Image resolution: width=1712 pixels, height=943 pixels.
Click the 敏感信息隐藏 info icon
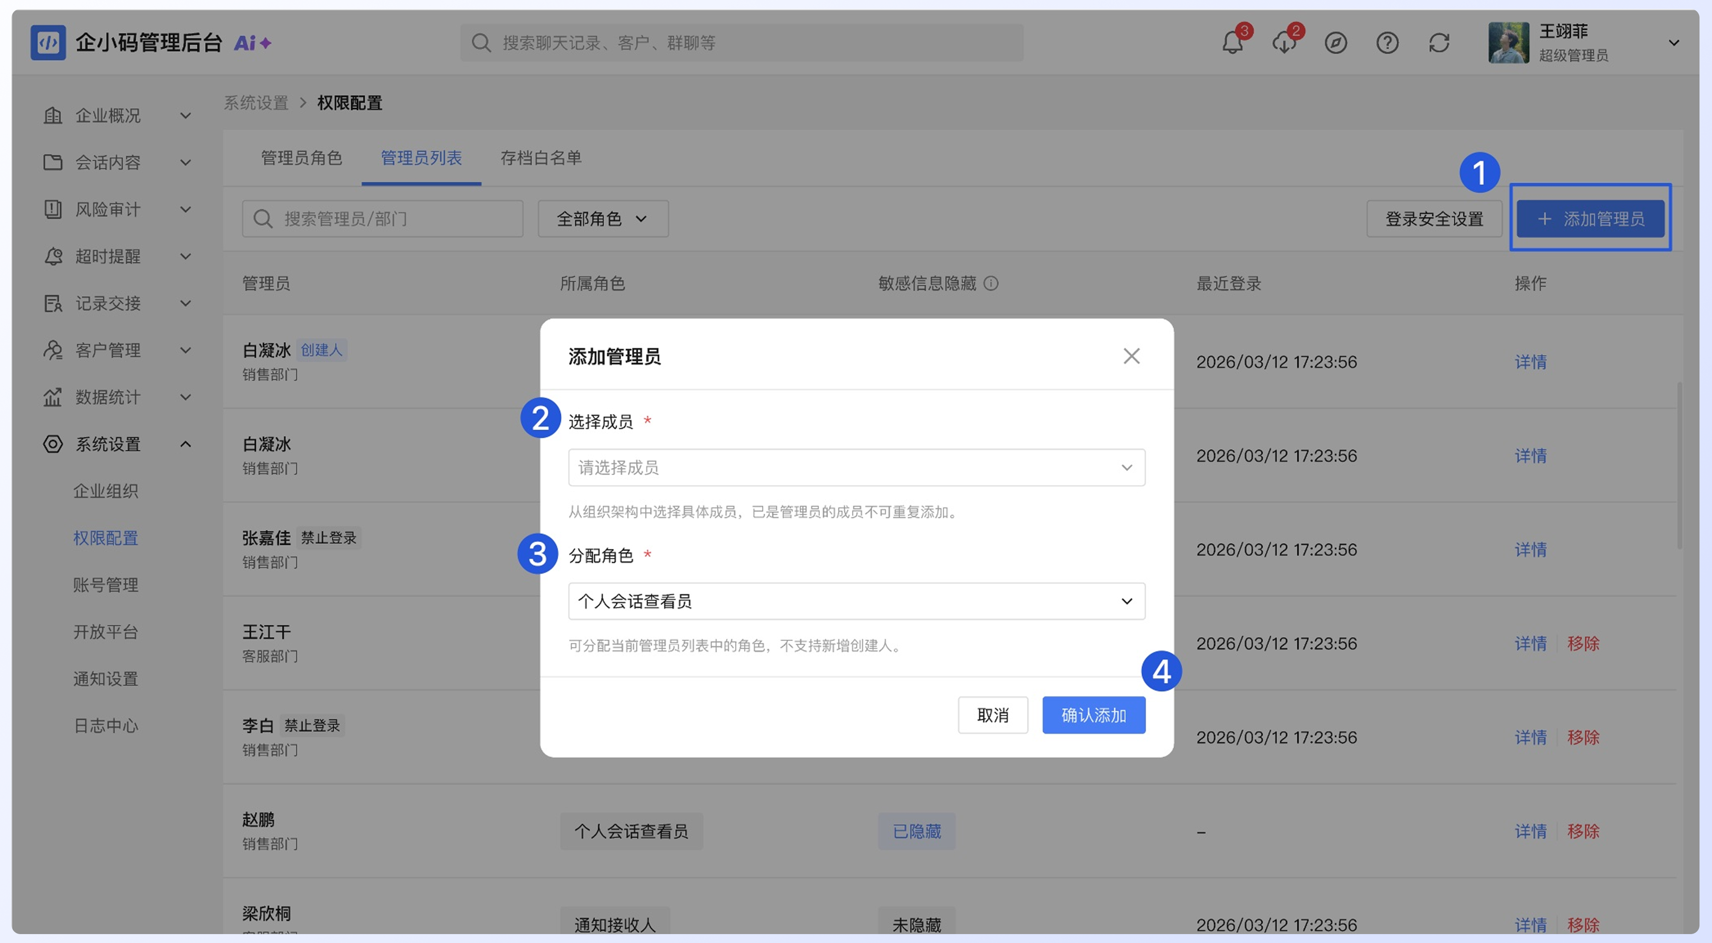click(991, 284)
